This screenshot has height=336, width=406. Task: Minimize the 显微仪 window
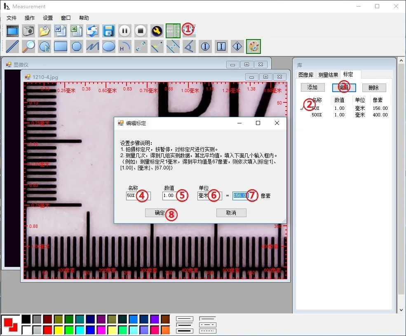[232, 65]
